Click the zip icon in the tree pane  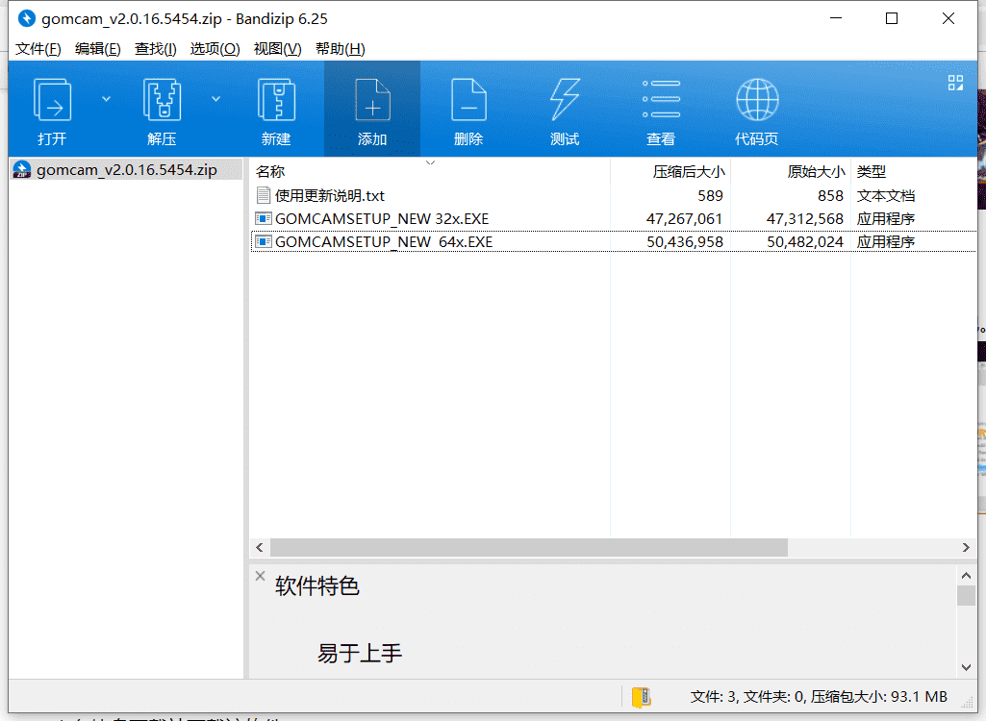tap(22, 170)
